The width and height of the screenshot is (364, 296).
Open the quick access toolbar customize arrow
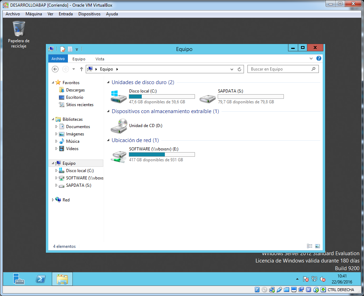(77, 49)
